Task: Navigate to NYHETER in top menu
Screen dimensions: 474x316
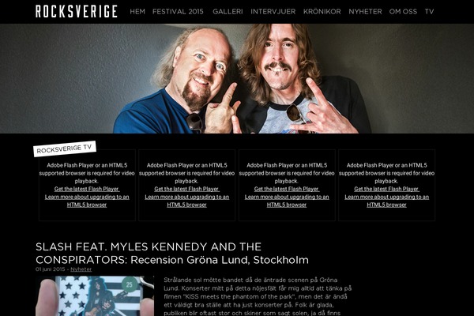Action: 365,12
